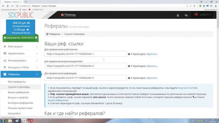Click the Рефералы breadcrumb people icon
The width and height of the screenshot is (219, 123).
pyautogui.click(x=47, y=34)
